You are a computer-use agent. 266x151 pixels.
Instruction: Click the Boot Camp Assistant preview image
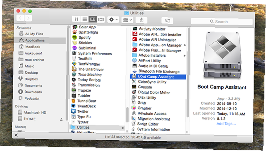(x=223, y=55)
